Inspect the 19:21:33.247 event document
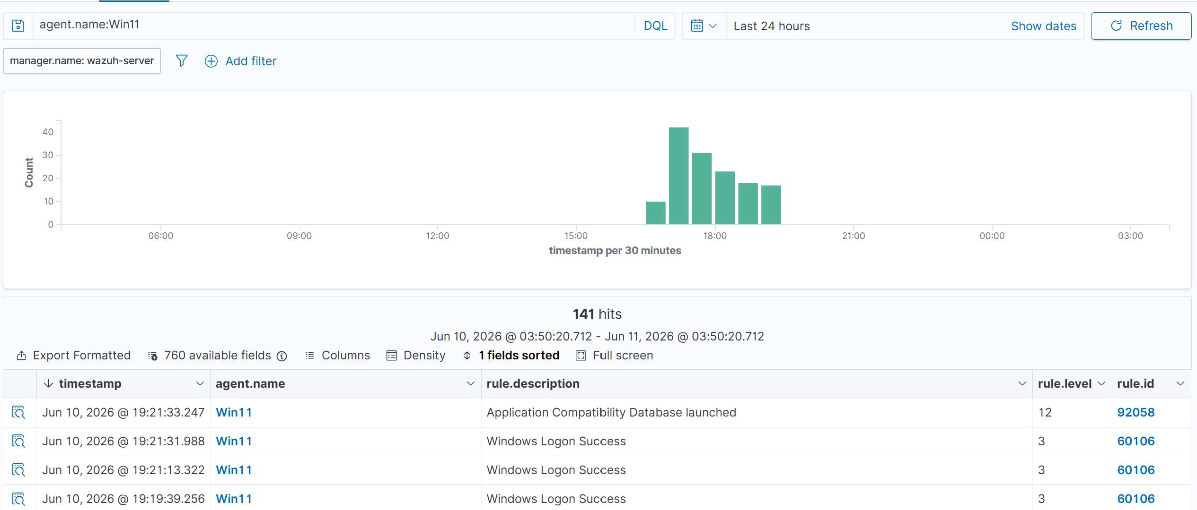Viewport: 1197px width, 510px height. (x=18, y=412)
